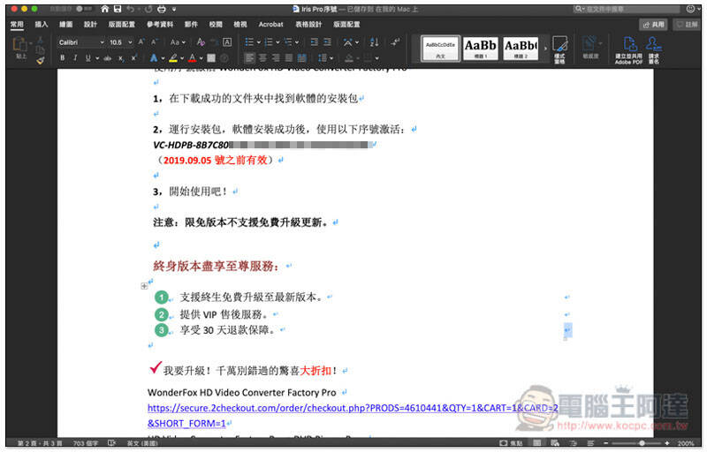Screen dimensions: 707x452
Task: Increase font size with the grow icon
Action: click(141, 41)
